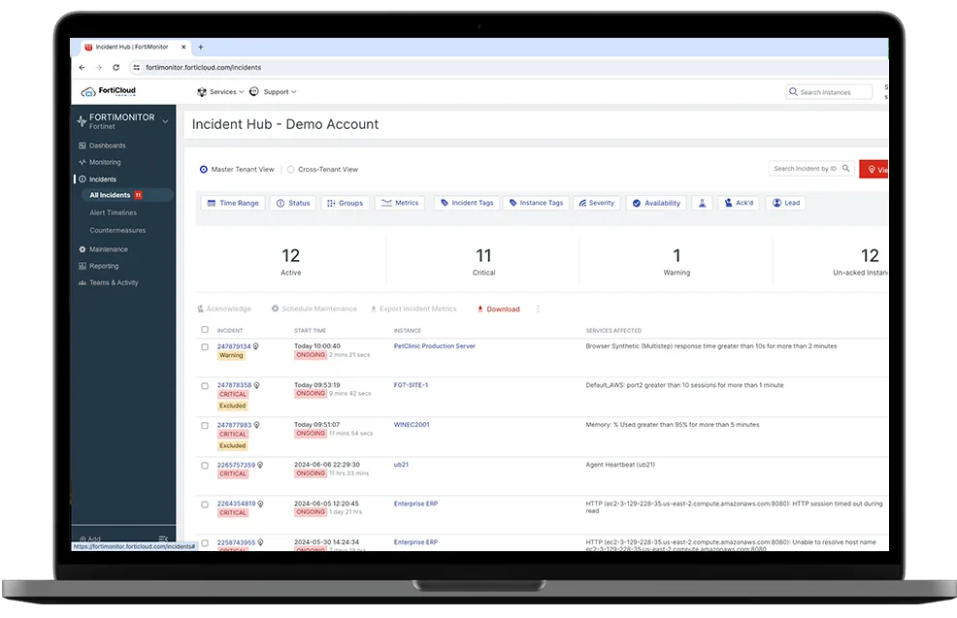Viewport: 957px width, 618px height.
Task: Open Reporting in the sidebar
Action: point(104,266)
